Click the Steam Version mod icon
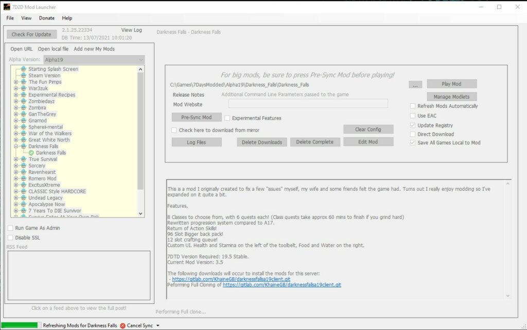527x330 pixels. 24,75
